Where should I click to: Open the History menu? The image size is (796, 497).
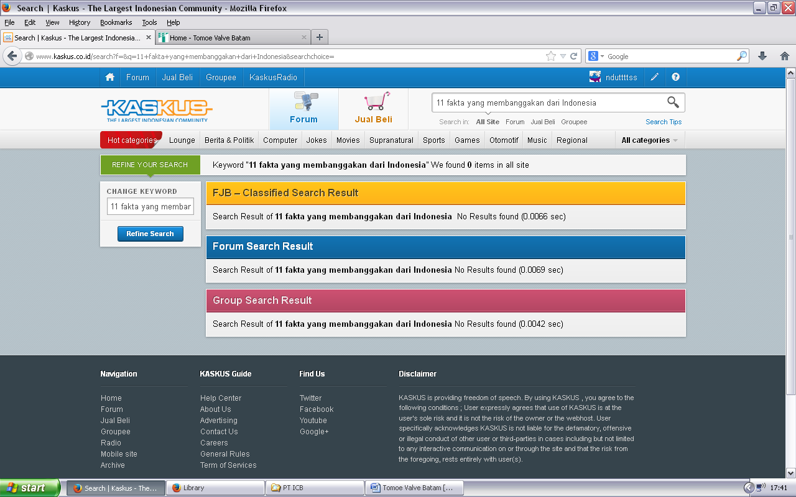click(80, 22)
